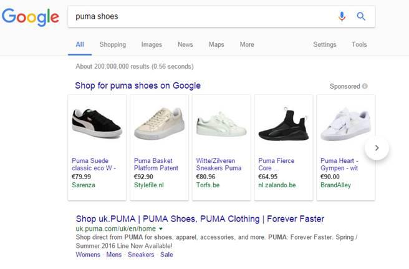This screenshot has width=409, height=269.
Task: Open the More search options menu
Action: (247, 44)
